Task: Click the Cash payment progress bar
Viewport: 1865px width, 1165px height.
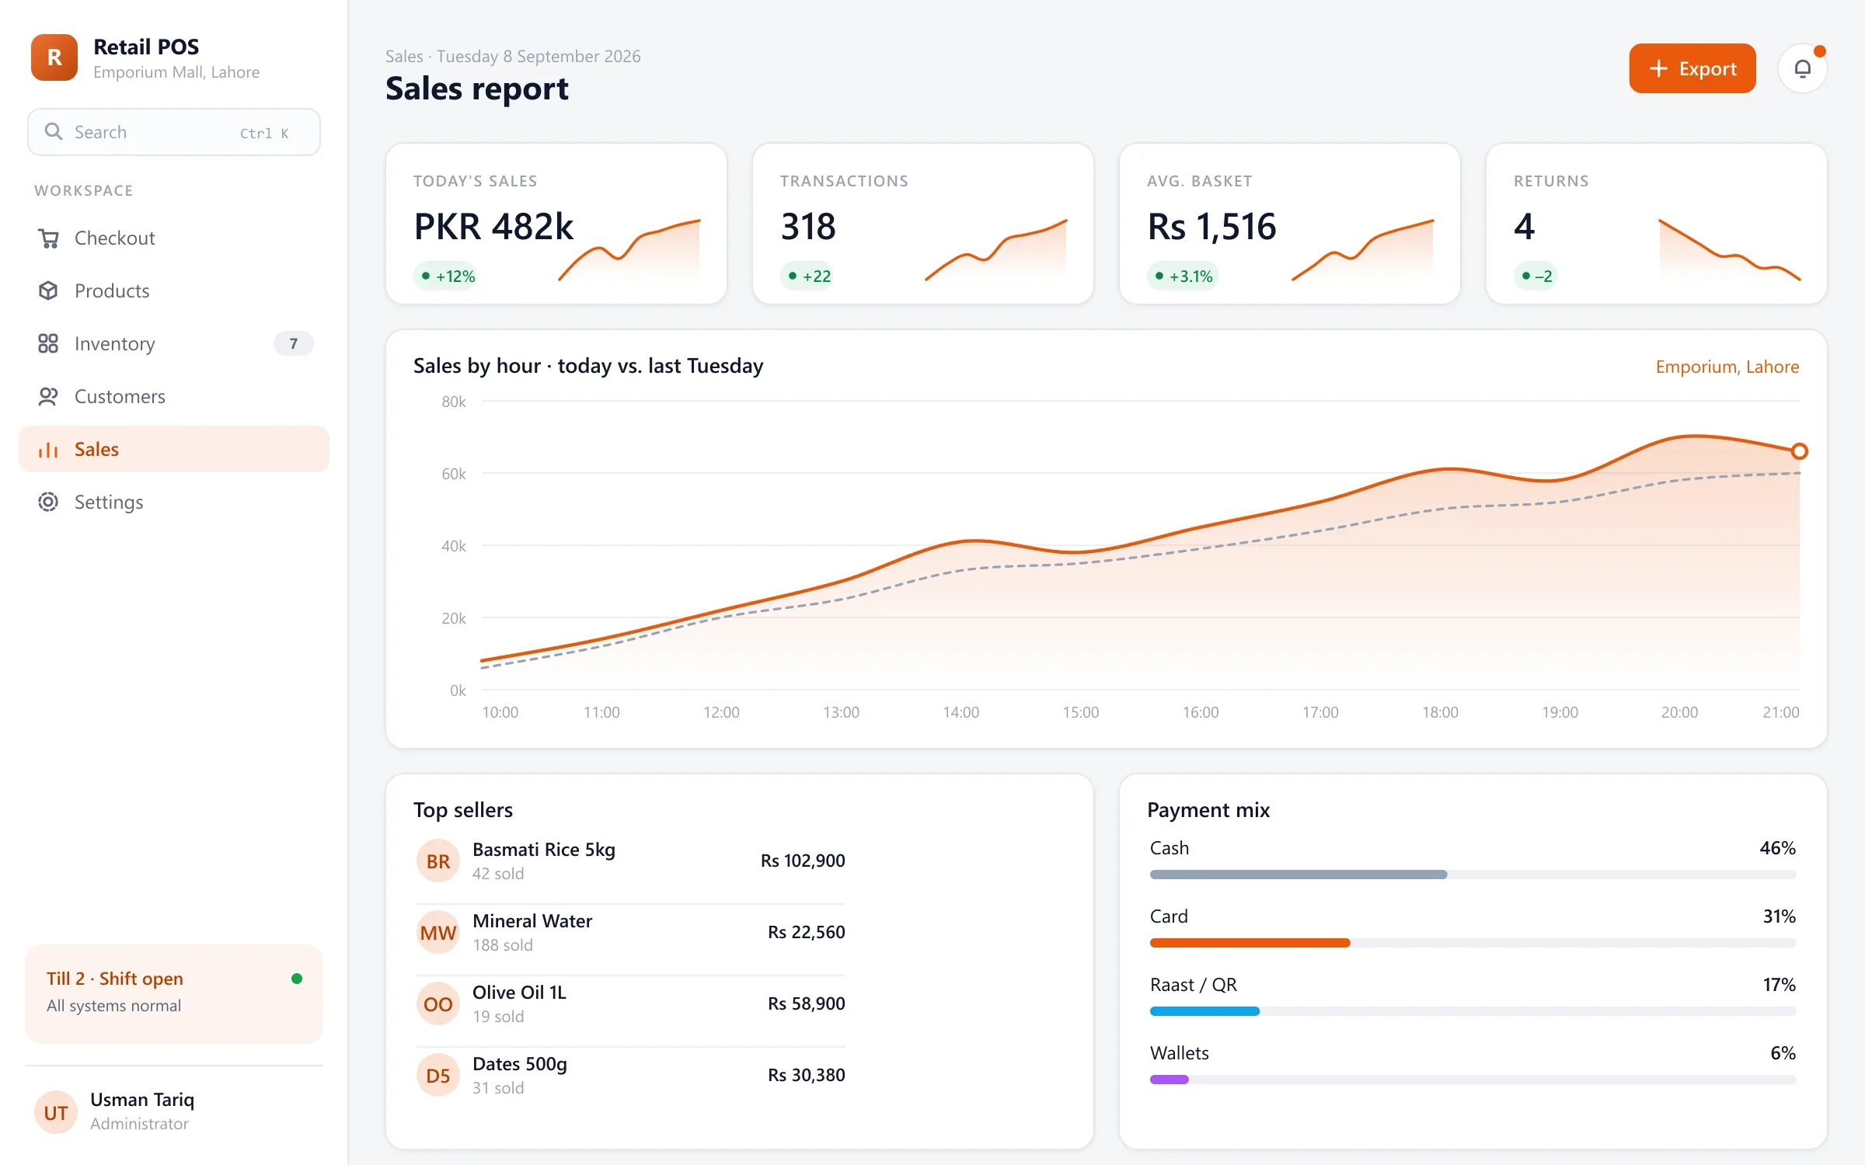Action: [x=1473, y=875]
